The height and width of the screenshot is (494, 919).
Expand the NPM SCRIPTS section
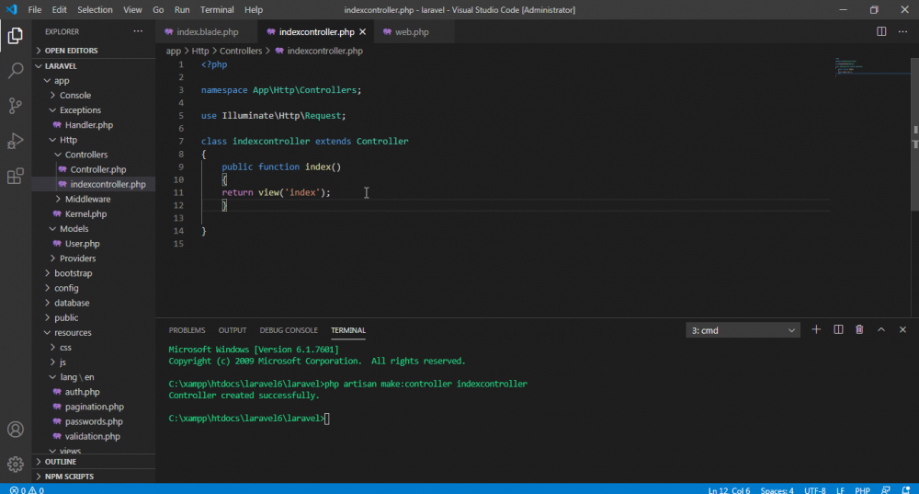click(x=94, y=477)
